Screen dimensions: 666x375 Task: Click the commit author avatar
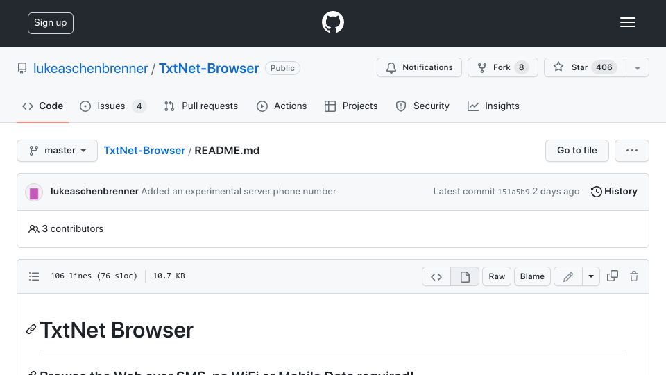click(34, 192)
